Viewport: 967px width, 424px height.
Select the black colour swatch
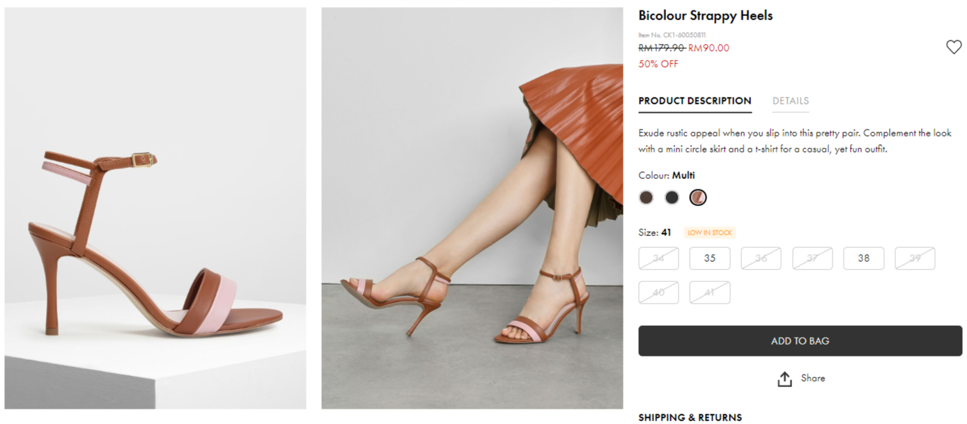pos(672,198)
